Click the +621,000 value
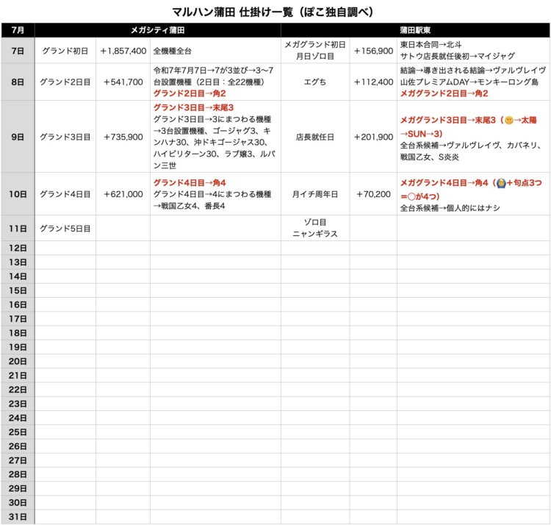This screenshot has height=525, width=551. pos(123,194)
